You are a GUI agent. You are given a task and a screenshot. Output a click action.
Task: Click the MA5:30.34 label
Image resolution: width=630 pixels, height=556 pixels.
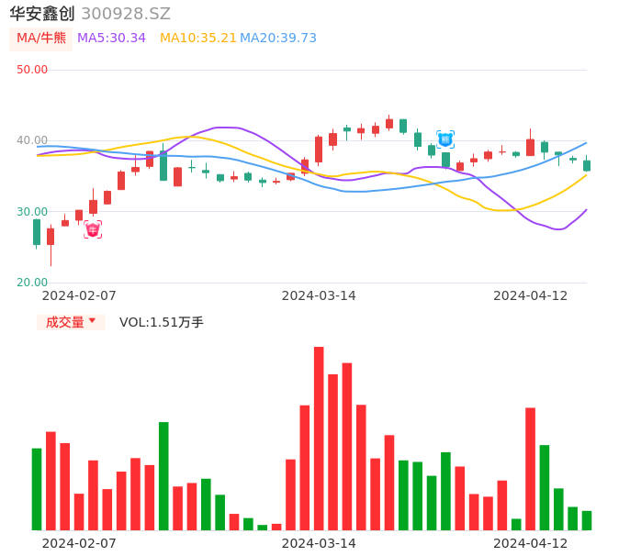pyautogui.click(x=111, y=39)
